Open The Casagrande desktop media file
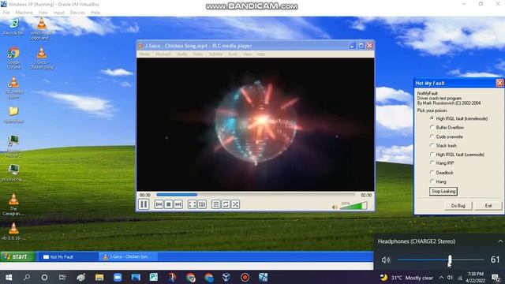The width and height of the screenshot is (505, 284). [x=13, y=204]
